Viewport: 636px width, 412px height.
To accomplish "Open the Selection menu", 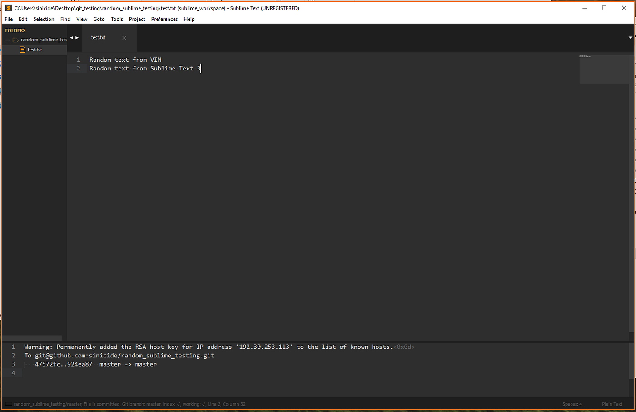I will tap(44, 19).
